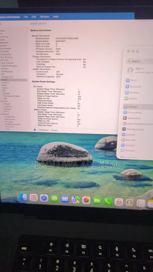Open the green Phone app in Dock
The height and width of the screenshot is (272, 153).
[108, 201]
